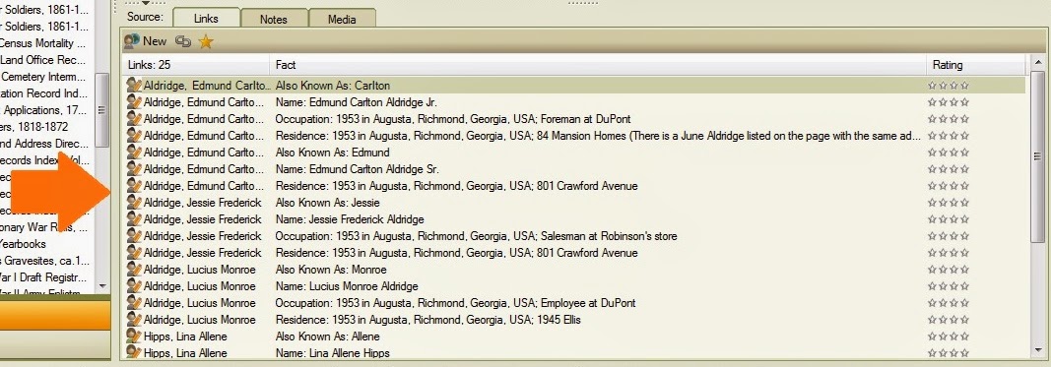Click the source list scrollbar thumb on left panel
1051x367 pixels.
coord(101,109)
